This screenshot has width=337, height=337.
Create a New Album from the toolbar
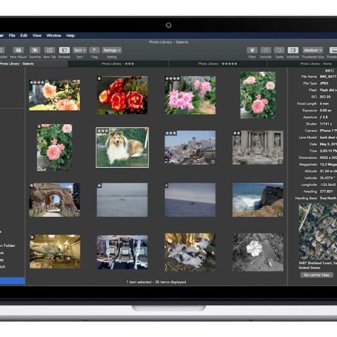[18, 50]
